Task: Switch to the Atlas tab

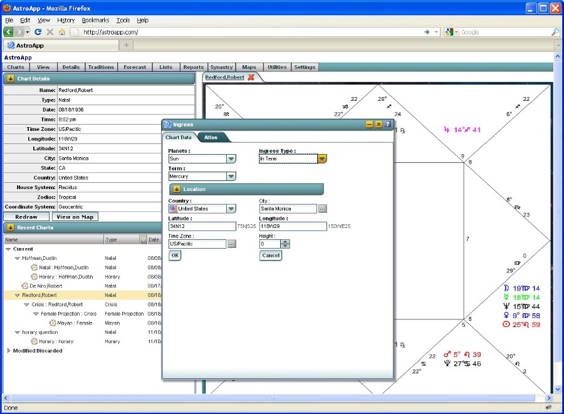Action: coord(211,137)
